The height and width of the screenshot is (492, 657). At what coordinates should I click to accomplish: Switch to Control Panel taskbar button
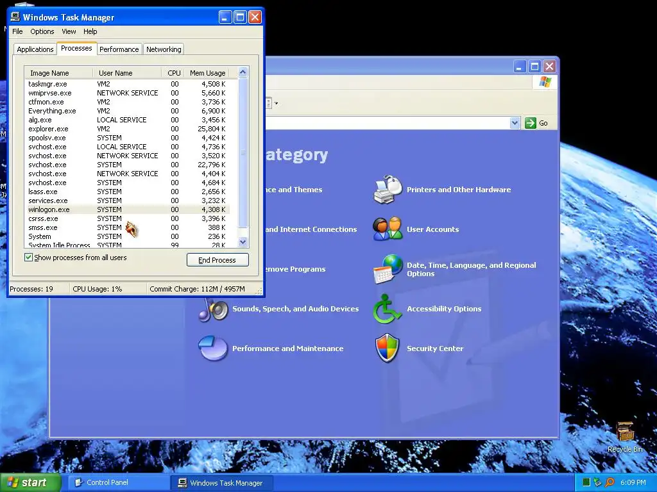(x=118, y=482)
